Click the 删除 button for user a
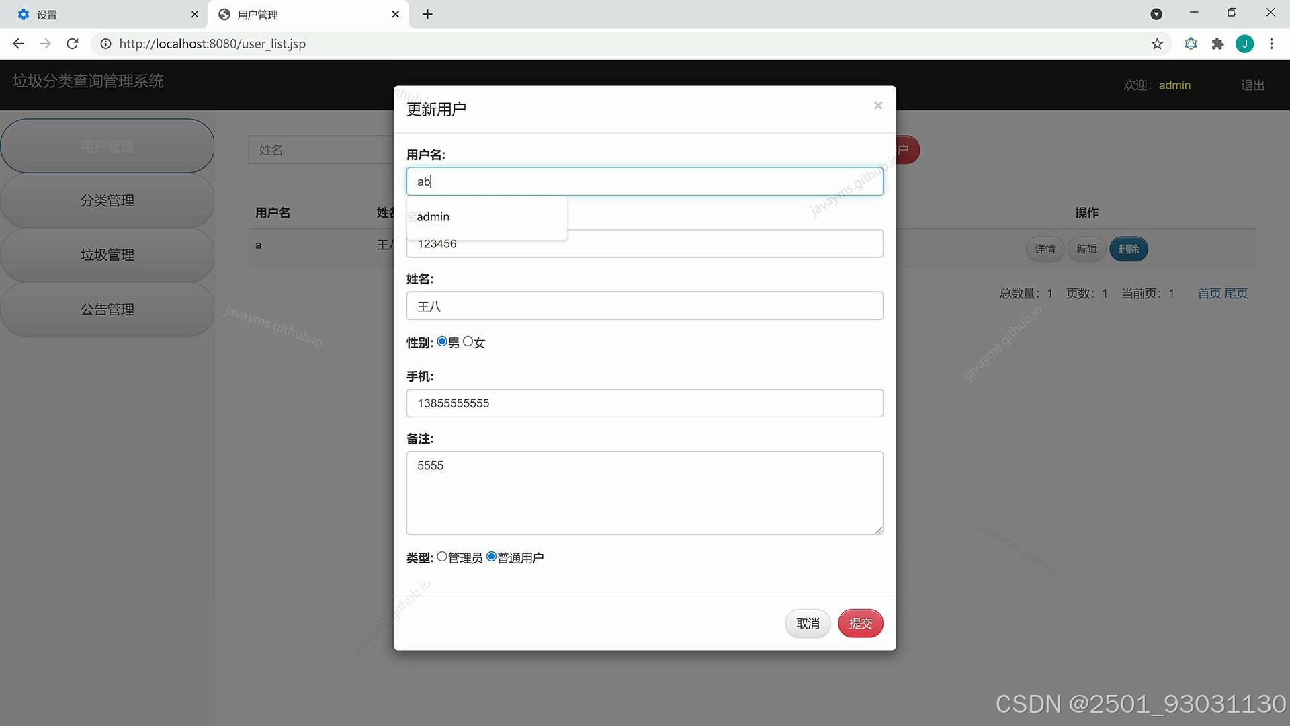1290x726 pixels. tap(1129, 249)
